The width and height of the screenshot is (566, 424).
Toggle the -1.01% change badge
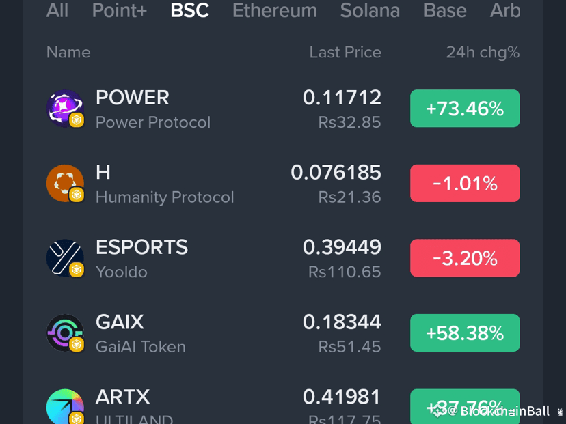pyautogui.click(x=465, y=183)
